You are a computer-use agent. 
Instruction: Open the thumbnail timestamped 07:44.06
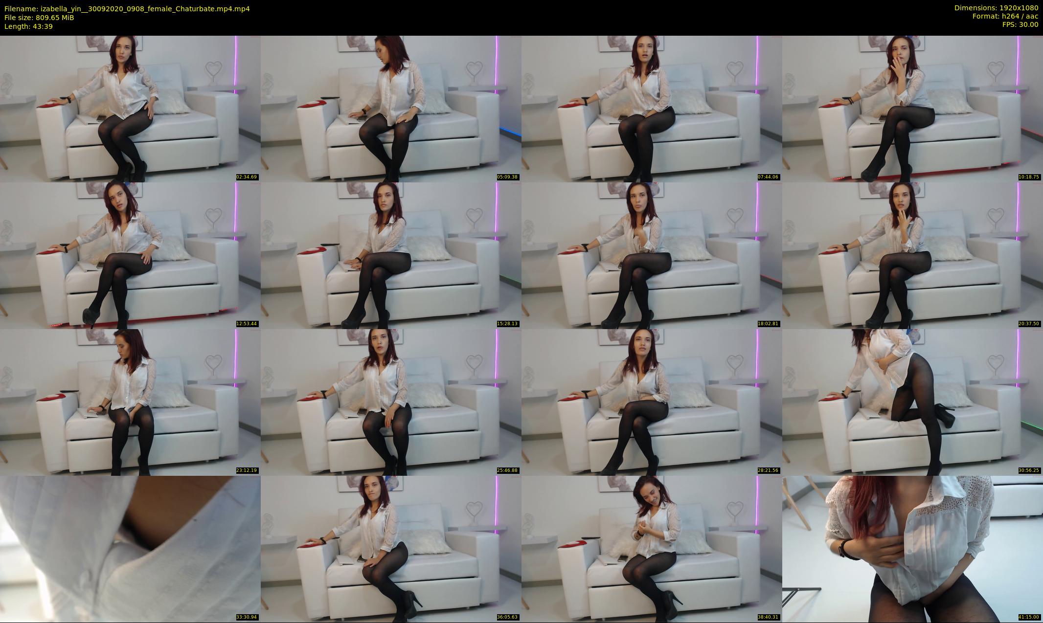[652, 109]
